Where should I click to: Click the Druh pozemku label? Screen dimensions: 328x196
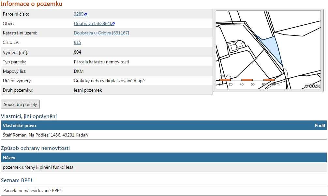(18, 90)
